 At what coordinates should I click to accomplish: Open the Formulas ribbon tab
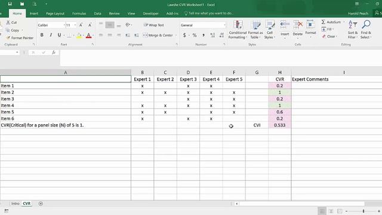(79, 13)
